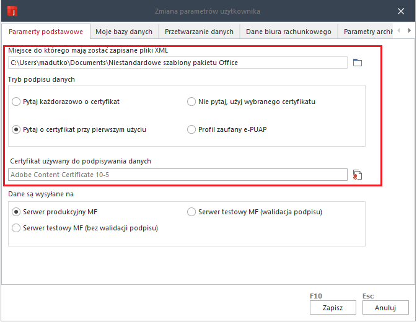Viewport: 417px width, 322px height.
Task: Select 'Pytaj o certyfikat przy pierwszym użyciu'
Action: pos(17,129)
